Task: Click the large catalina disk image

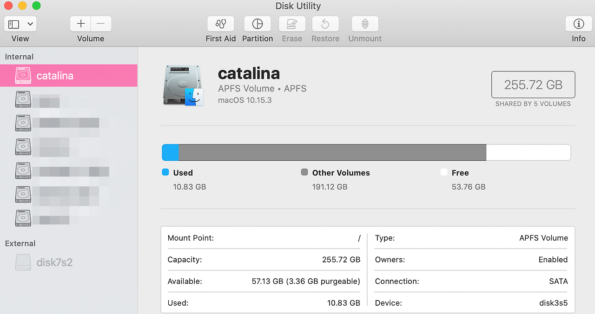Action: coord(183,85)
